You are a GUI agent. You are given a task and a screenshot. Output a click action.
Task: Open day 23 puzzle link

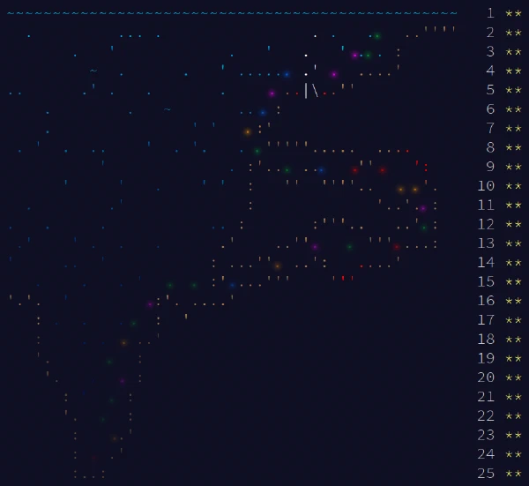coord(486,435)
